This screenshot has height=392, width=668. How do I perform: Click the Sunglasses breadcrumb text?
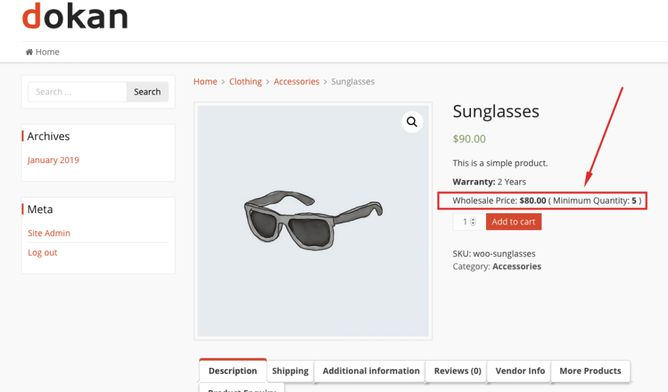click(353, 82)
